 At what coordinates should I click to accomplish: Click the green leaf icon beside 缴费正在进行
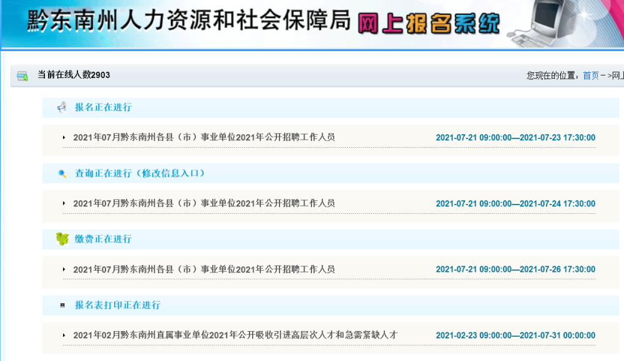[x=62, y=239]
